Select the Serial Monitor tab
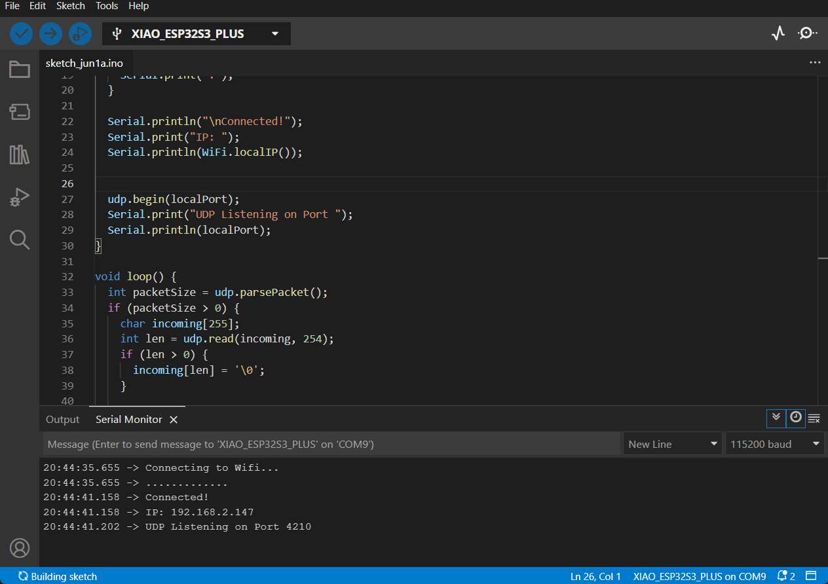Viewport: 828px width, 584px height. point(129,420)
